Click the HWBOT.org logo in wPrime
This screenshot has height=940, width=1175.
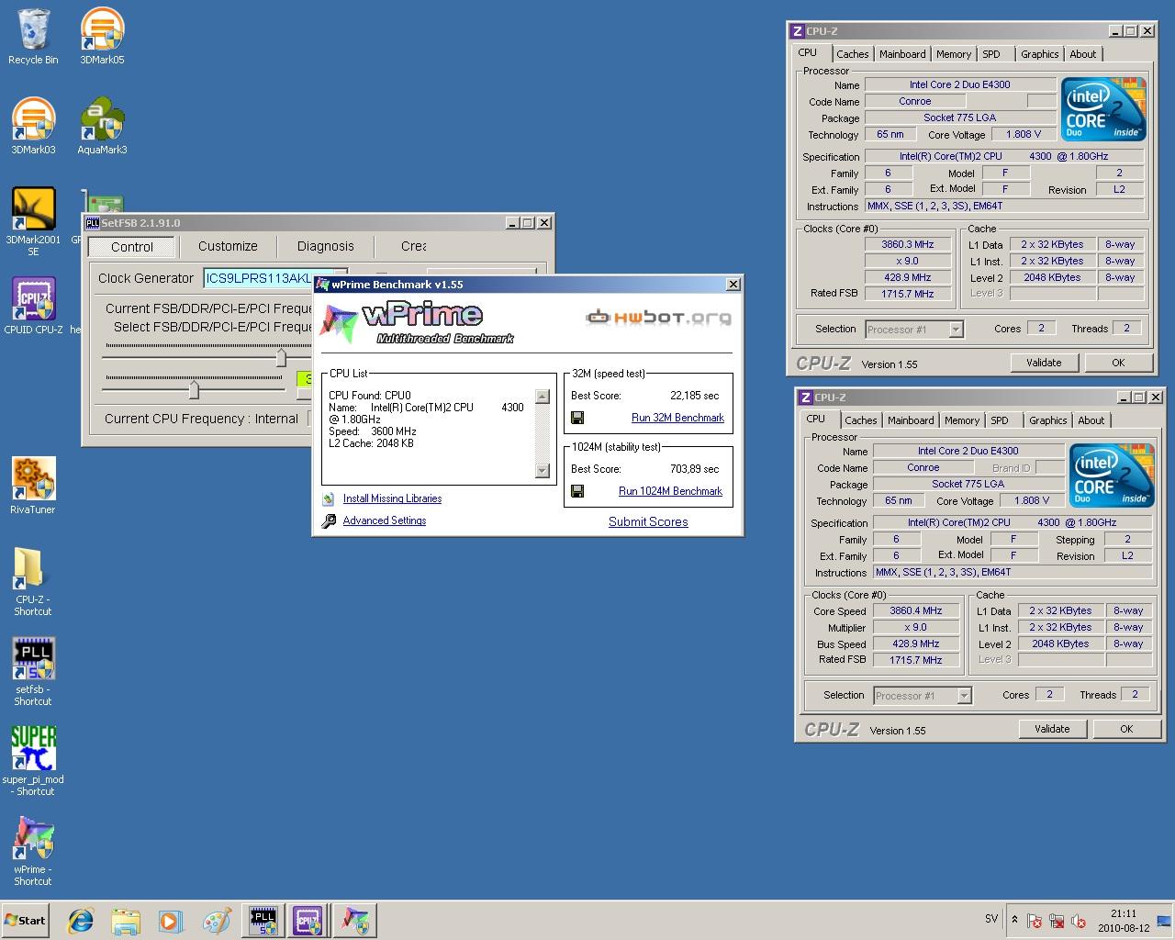[659, 318]
